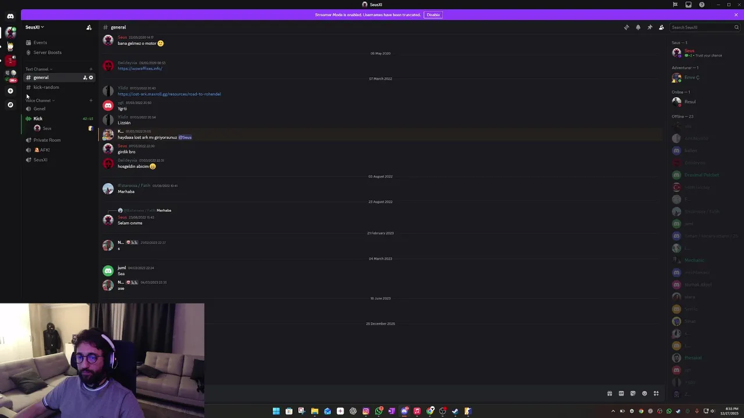This screenshot has height=418, width=744.
Task: Open Emre Ç. in member list
Action: pos(704,77)
